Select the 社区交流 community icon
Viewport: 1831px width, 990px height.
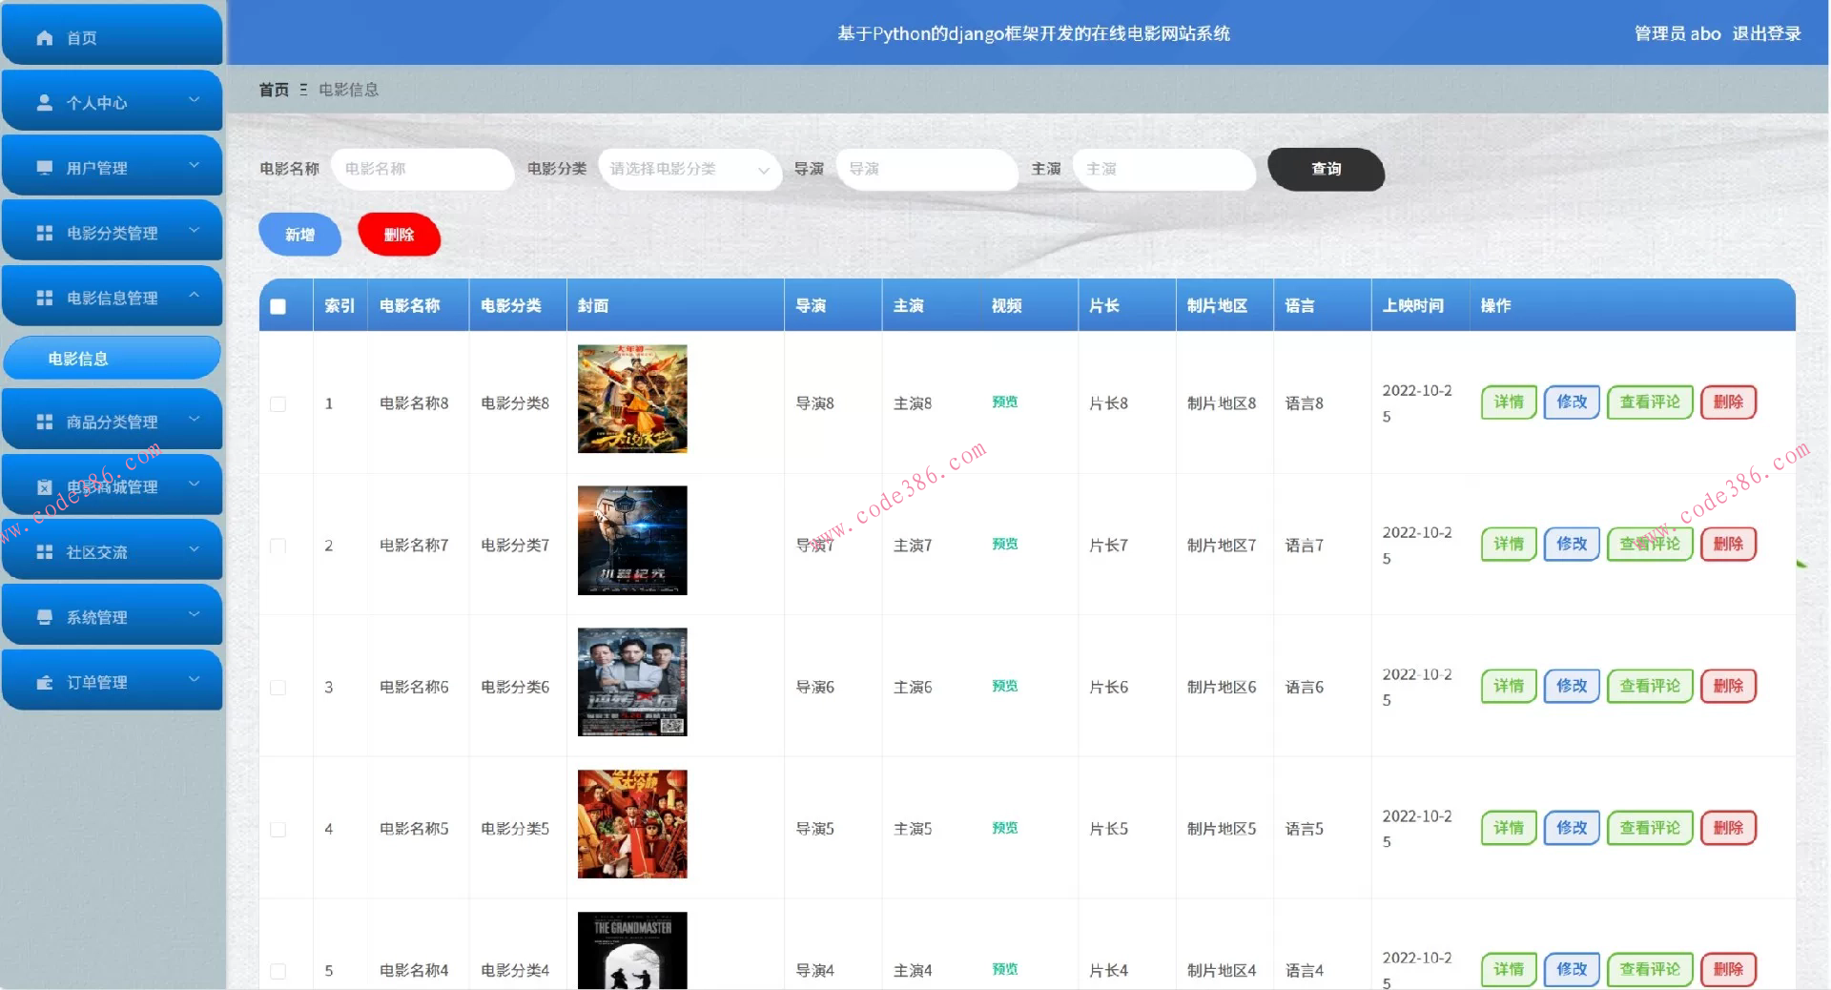pos(43,550)
